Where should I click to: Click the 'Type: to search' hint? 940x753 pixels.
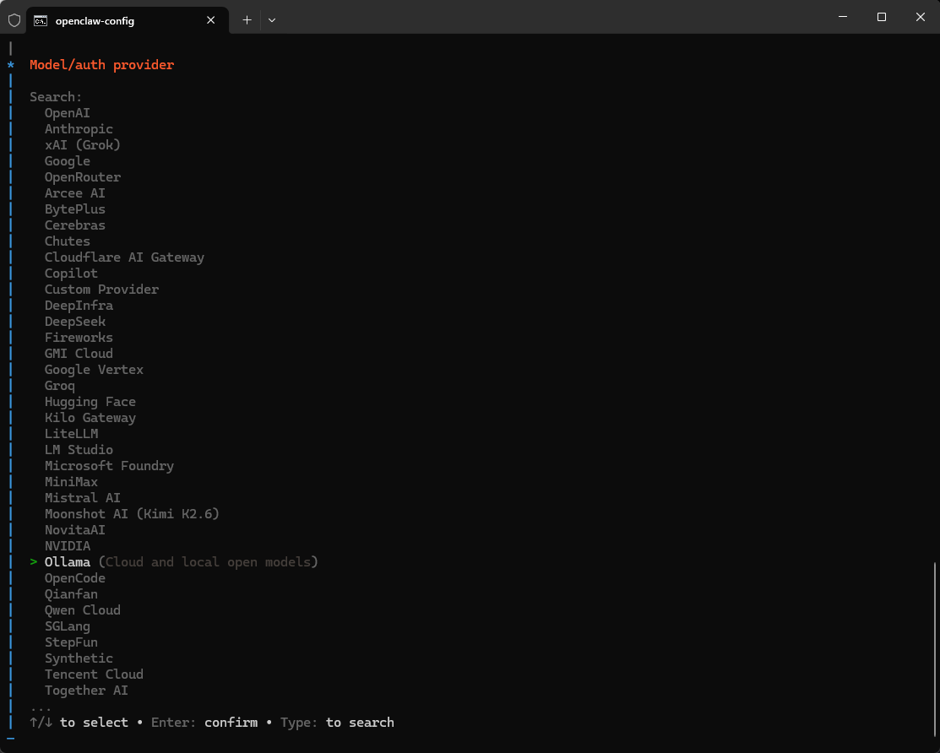pos(337,723)
